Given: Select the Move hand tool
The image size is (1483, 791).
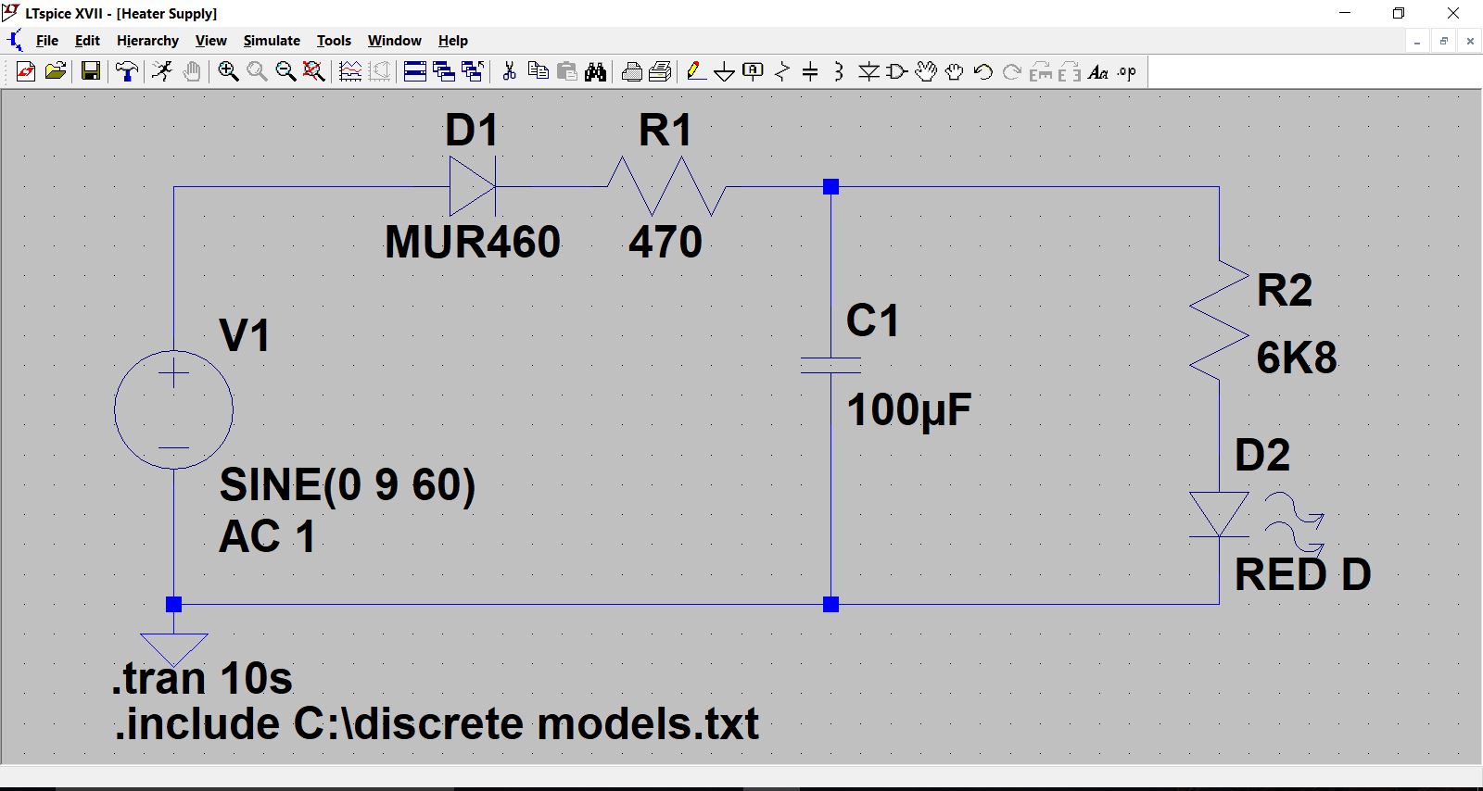Looking at the screenshot, I should coord(926,71).
